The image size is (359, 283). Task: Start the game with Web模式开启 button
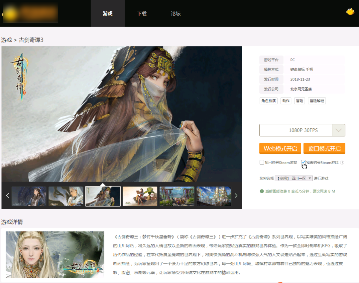click(280, 148)
